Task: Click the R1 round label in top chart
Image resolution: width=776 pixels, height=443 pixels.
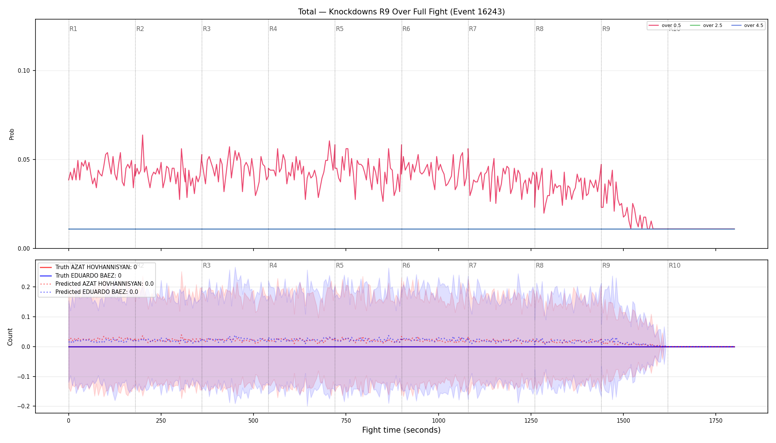Action: point(73,29)
